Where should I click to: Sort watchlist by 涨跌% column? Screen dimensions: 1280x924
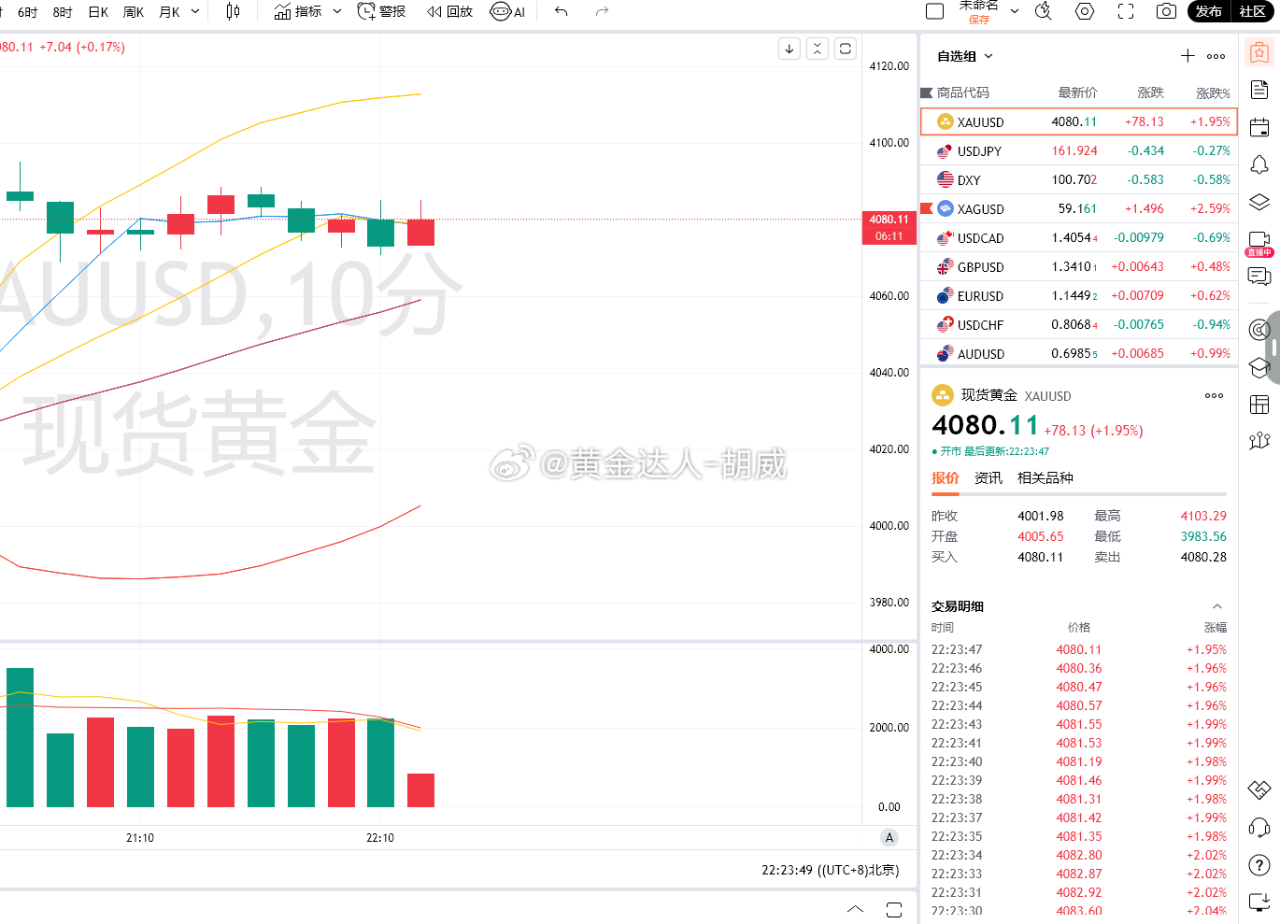1213,92
